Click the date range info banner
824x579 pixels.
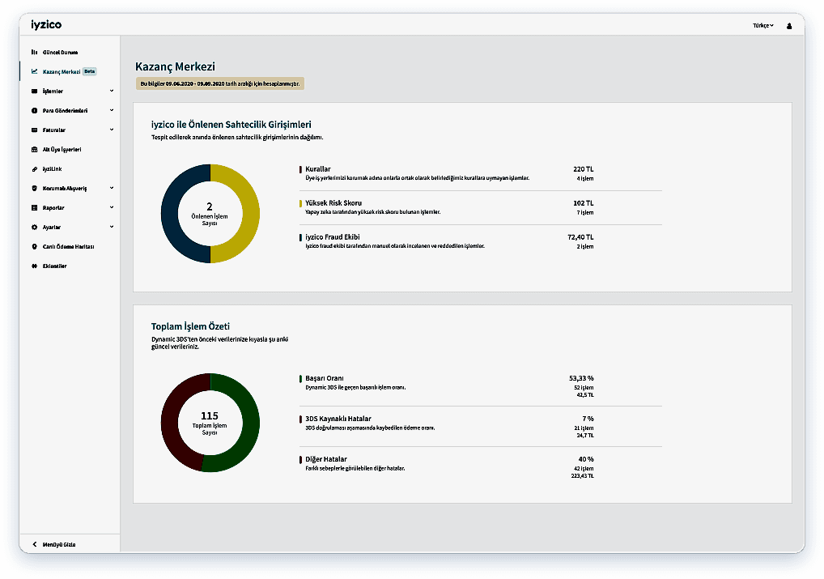[219, 83]
